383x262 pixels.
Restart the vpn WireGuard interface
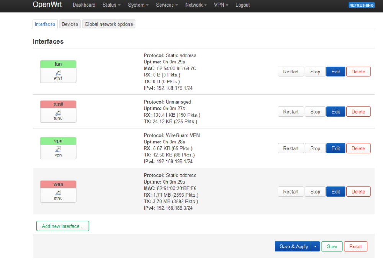click(291, 148)
